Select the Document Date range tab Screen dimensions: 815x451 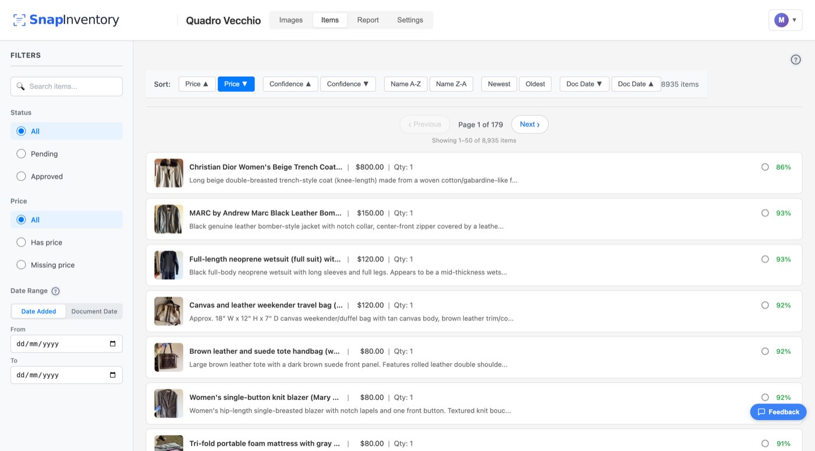94,311
